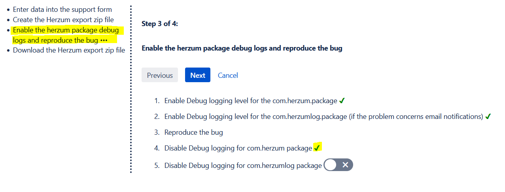This screenshot has height=192, width=505.
Task: Click the dotted vertical divider line
Action: (131, 89)
